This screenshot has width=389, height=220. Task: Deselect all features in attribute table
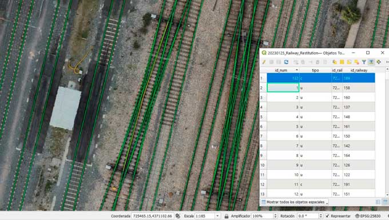[x=356, y=62]
